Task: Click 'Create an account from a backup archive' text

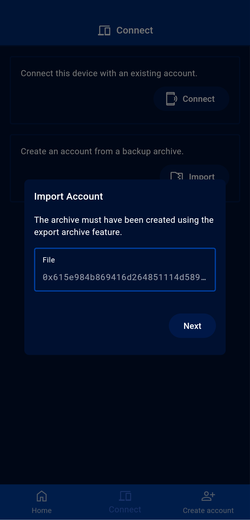Action: click(x=102, y=151)
